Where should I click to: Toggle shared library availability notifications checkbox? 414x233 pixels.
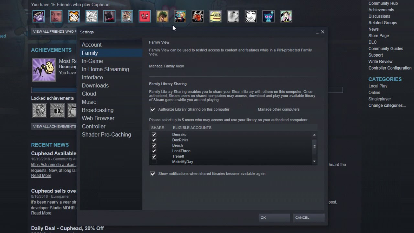[x=153, y=174]
